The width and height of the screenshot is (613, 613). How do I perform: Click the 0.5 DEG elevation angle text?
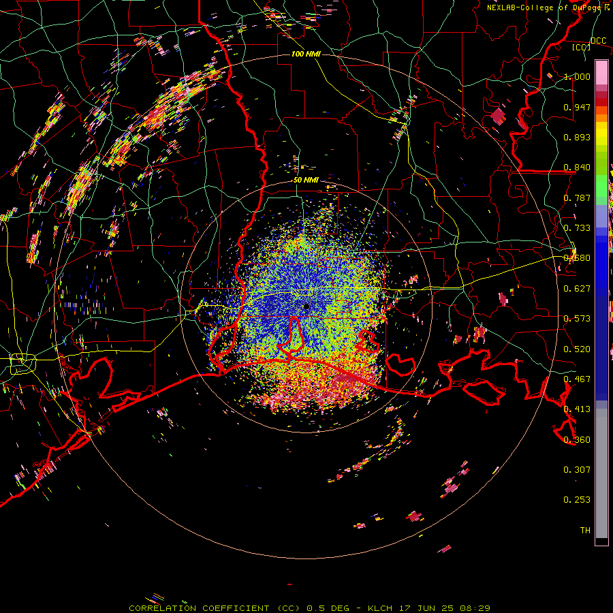pyautogui.click(x=328, y=608)
